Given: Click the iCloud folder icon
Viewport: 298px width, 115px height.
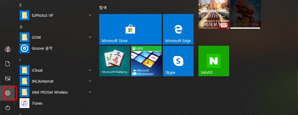Looking at the screenshot, I should coord(25,70).
